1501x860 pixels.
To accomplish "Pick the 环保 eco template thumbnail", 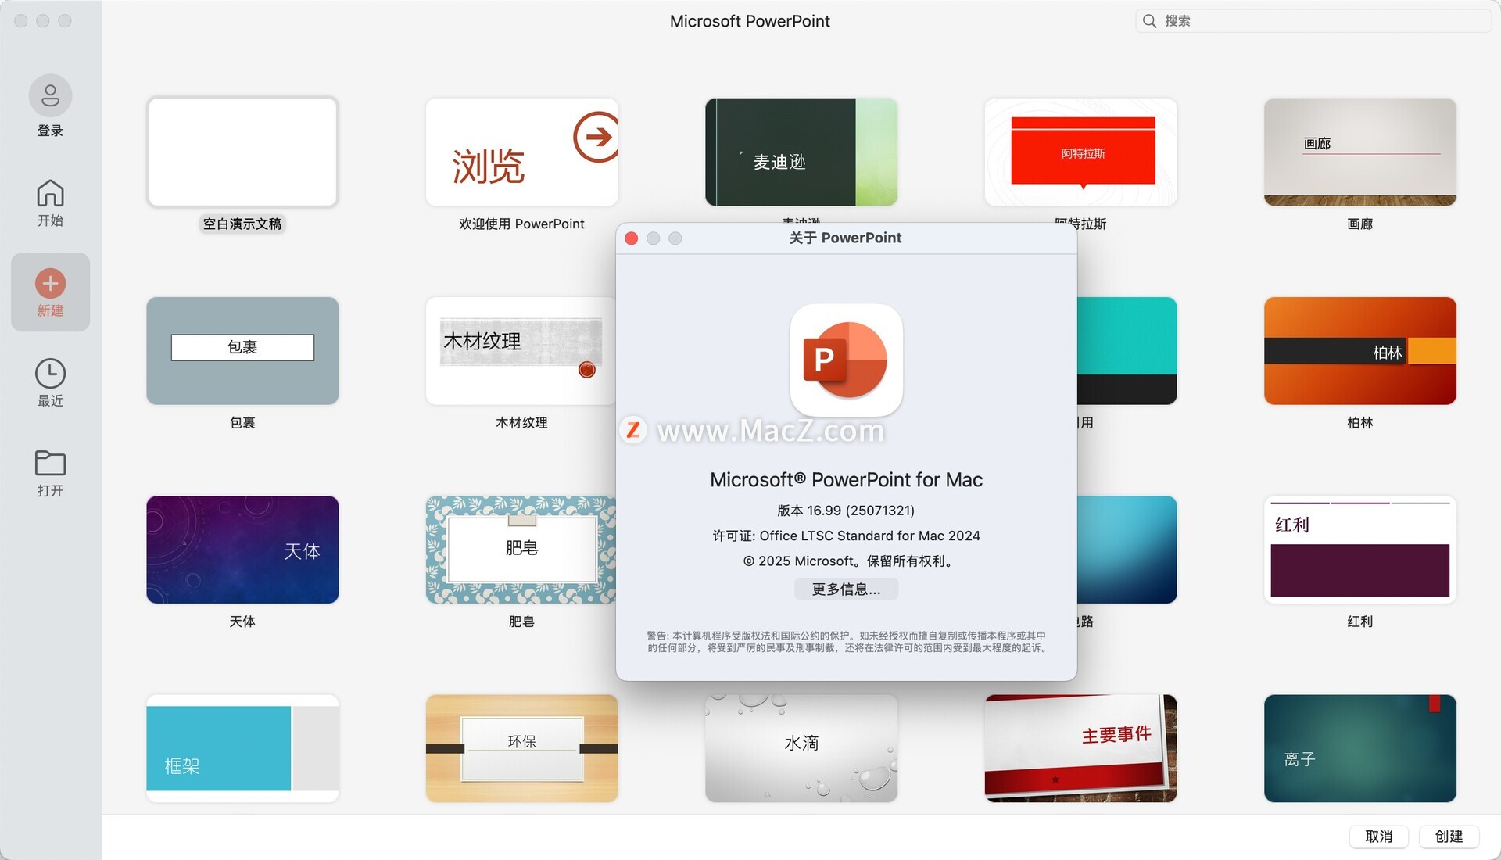I will [521, 748].
